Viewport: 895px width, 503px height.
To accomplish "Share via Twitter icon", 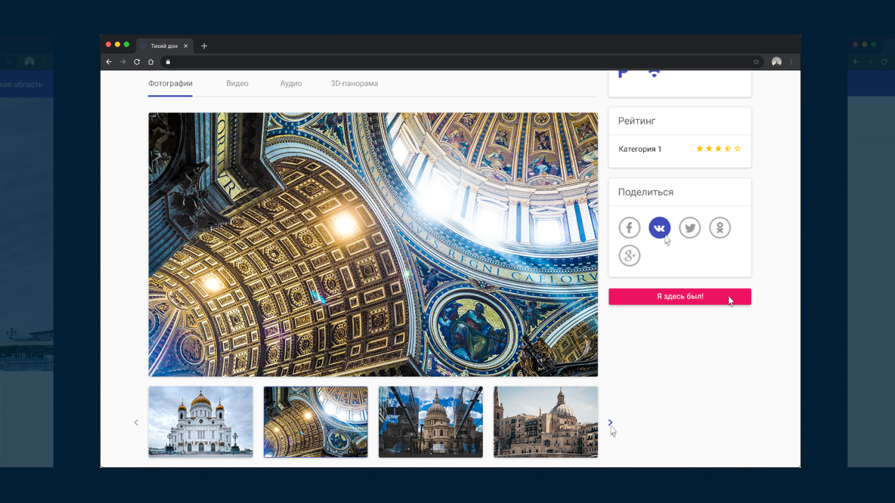I will (x=690, y=228).
